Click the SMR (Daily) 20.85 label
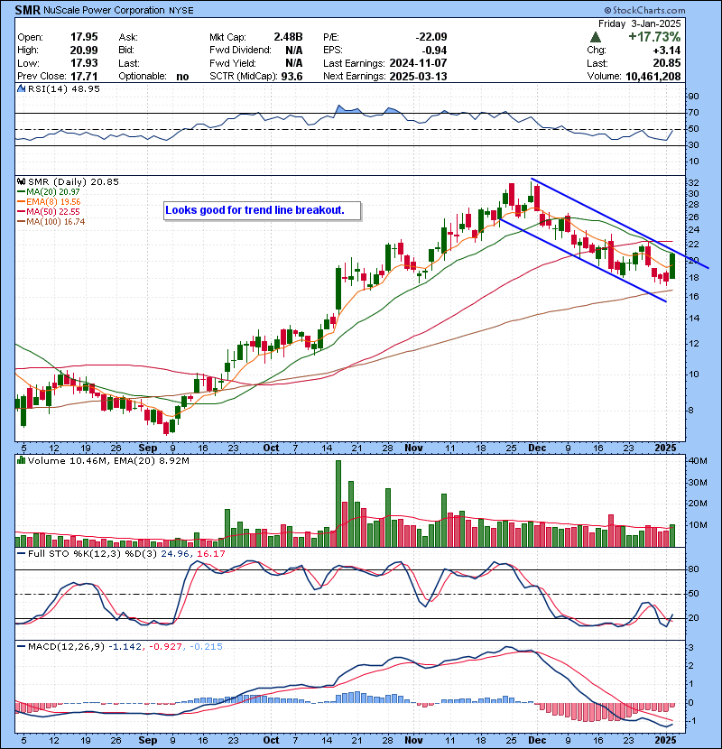This screenshot has height=749, width=722. tap(73, 181)
